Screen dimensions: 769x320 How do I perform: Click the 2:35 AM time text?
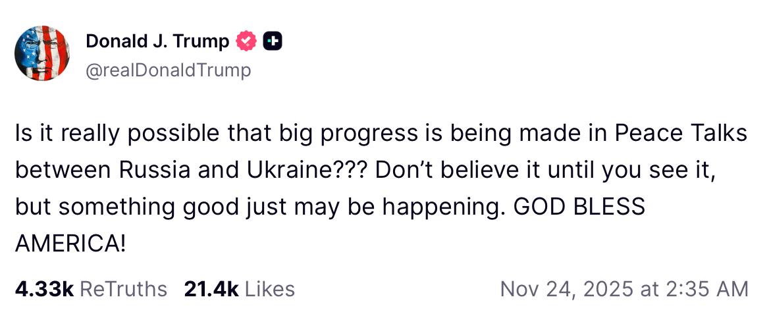(x=709, y=288)
